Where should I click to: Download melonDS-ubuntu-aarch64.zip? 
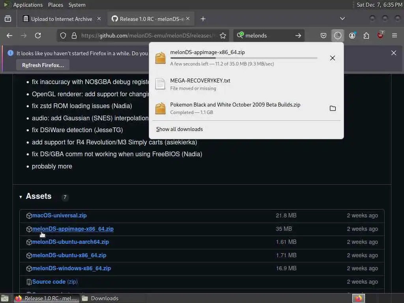coord(70,242)
